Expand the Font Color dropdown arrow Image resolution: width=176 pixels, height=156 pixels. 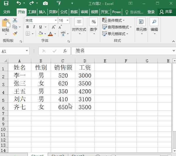coord(55,34)
